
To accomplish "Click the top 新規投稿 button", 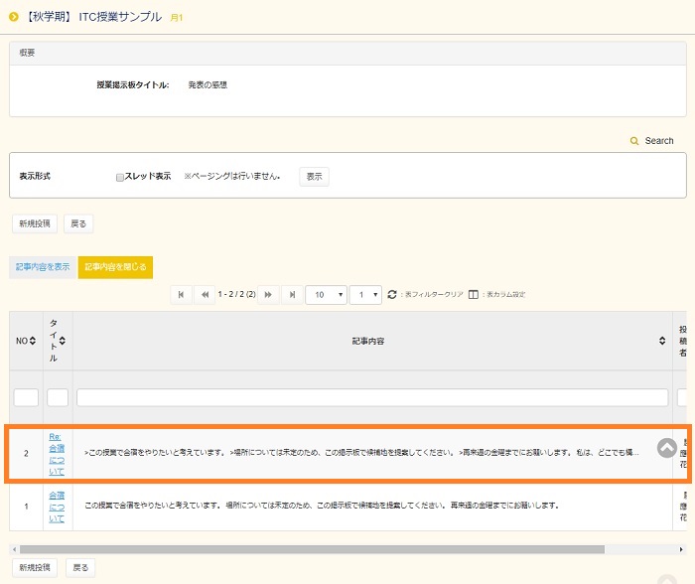I will click(x=35, y=223).
